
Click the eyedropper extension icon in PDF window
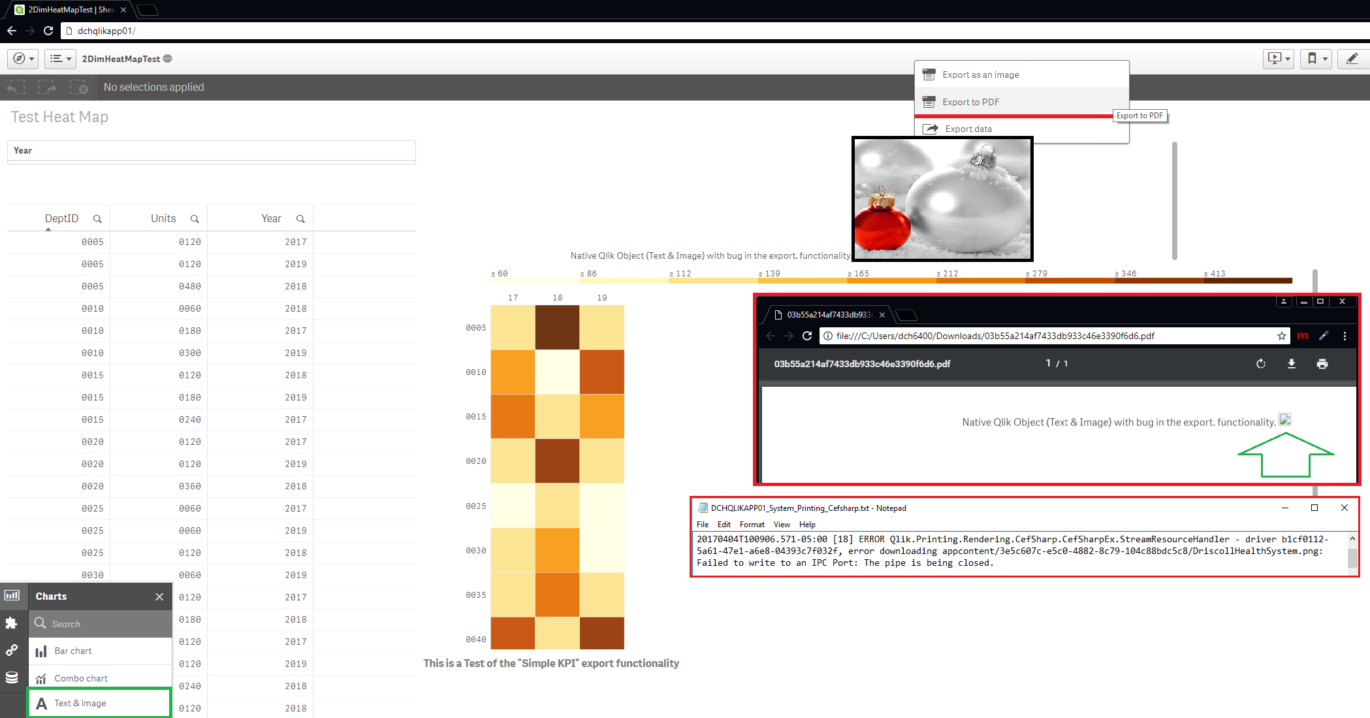pyautogui.click(x=1324, y=336)
